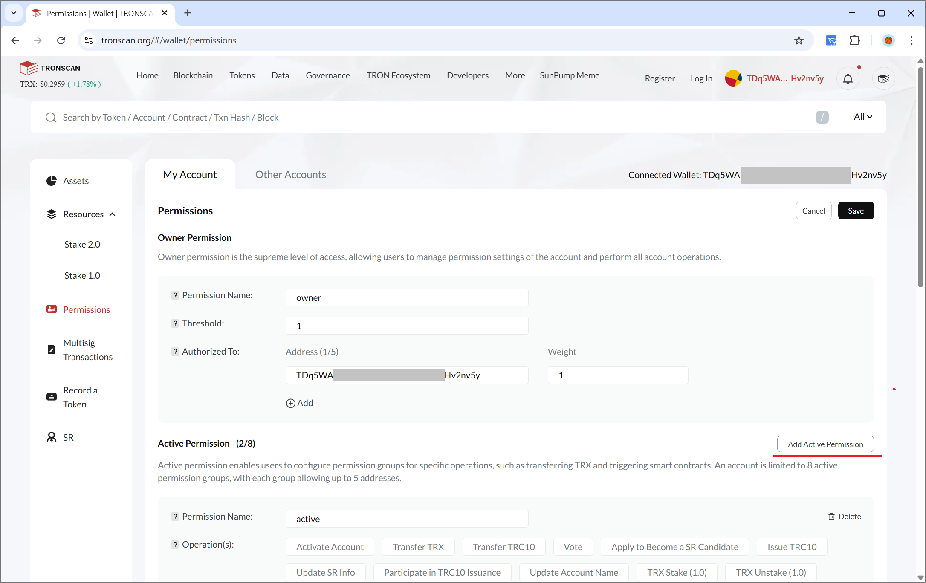This screenshot has width=926, height=583.
Task: Reload the page
Action: click(61, 40)
